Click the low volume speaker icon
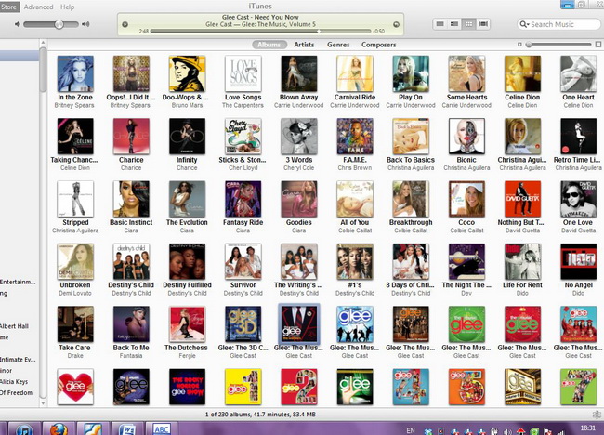This screenshot has width=604, height=435. coord(18,24)
